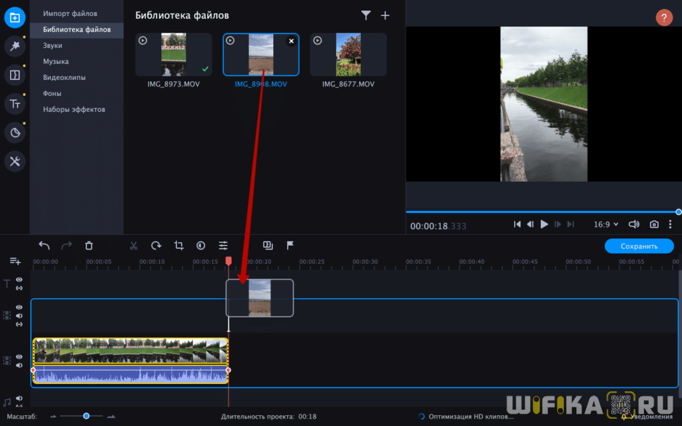Viewport: 682px width, 426px height.
Task: Mute the main video track audio
Action: coord(19,365)
